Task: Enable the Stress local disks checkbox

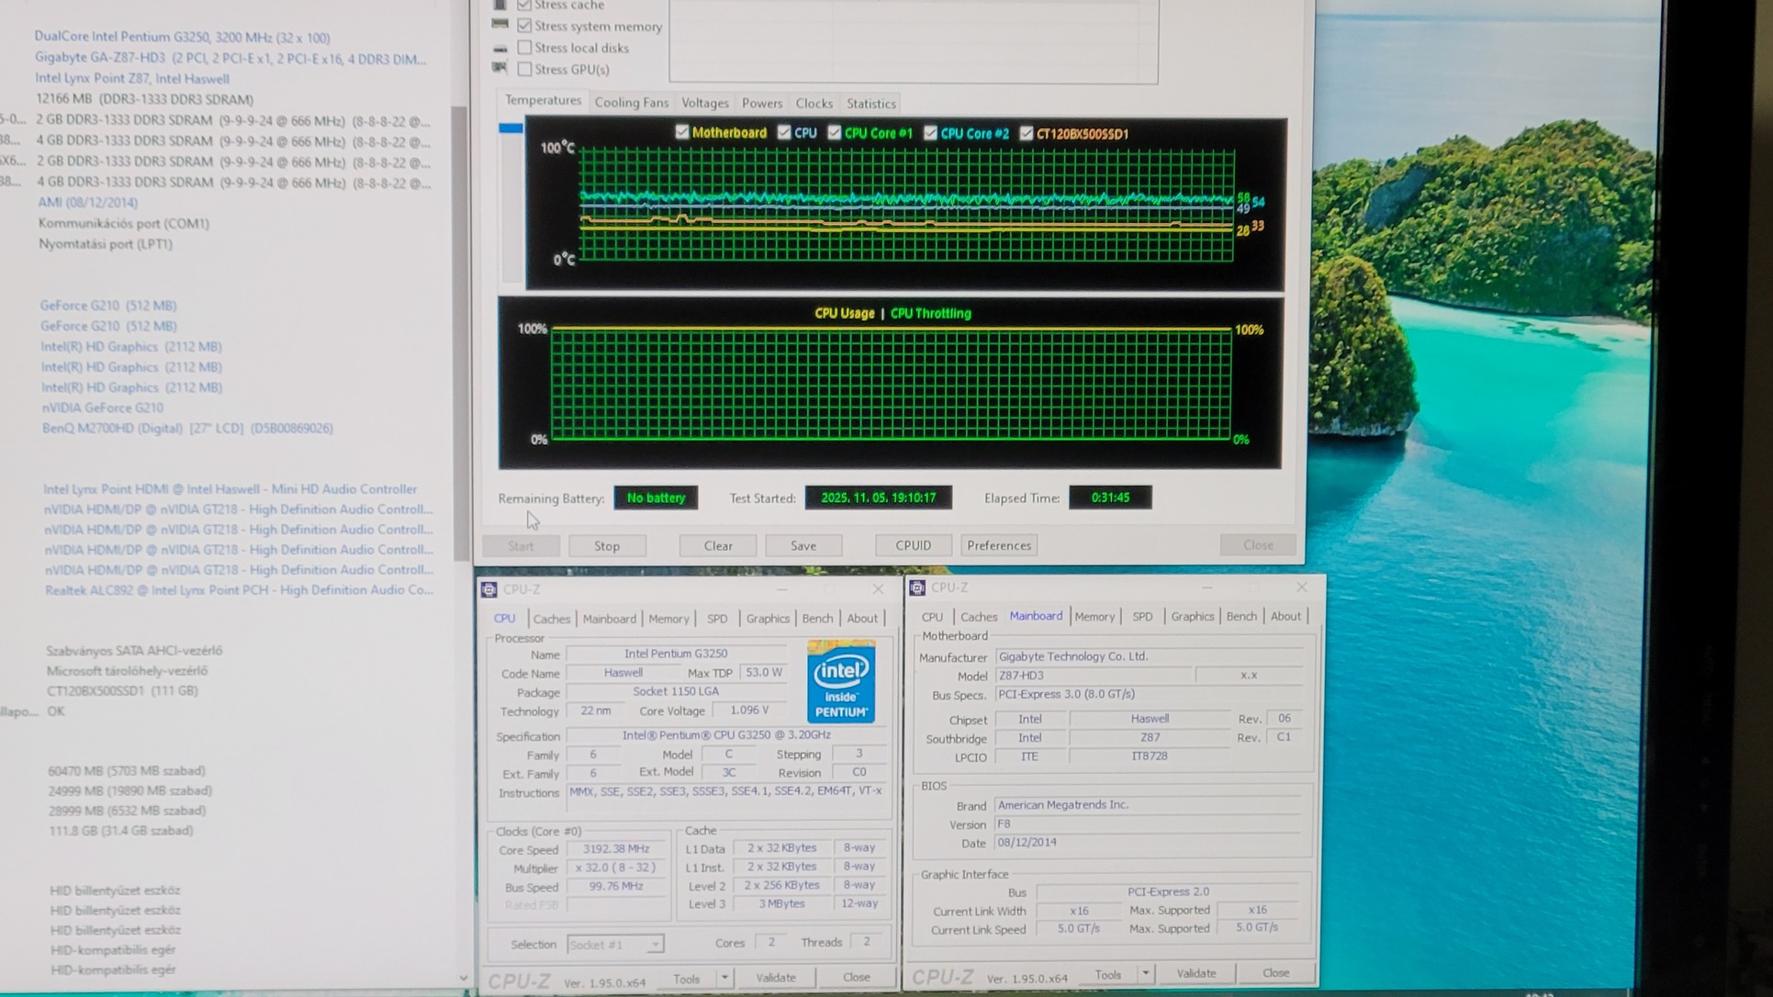Action: 524,48
